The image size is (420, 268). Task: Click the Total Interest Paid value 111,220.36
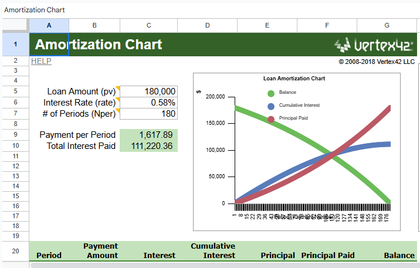click(148, 146)
